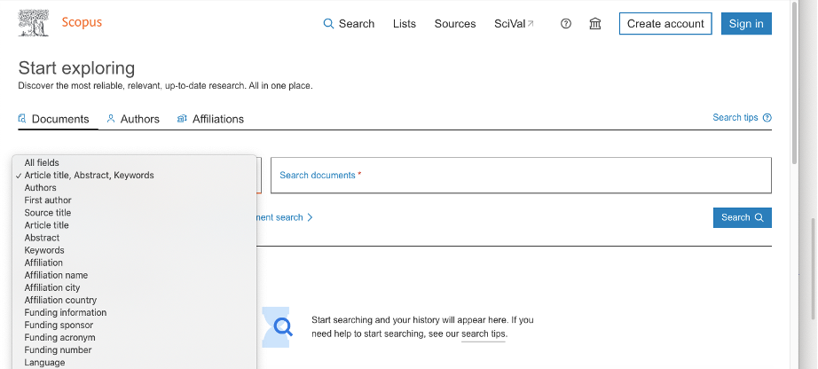
Task: Open SciVal external link
Action: click(x=514, y=24)
